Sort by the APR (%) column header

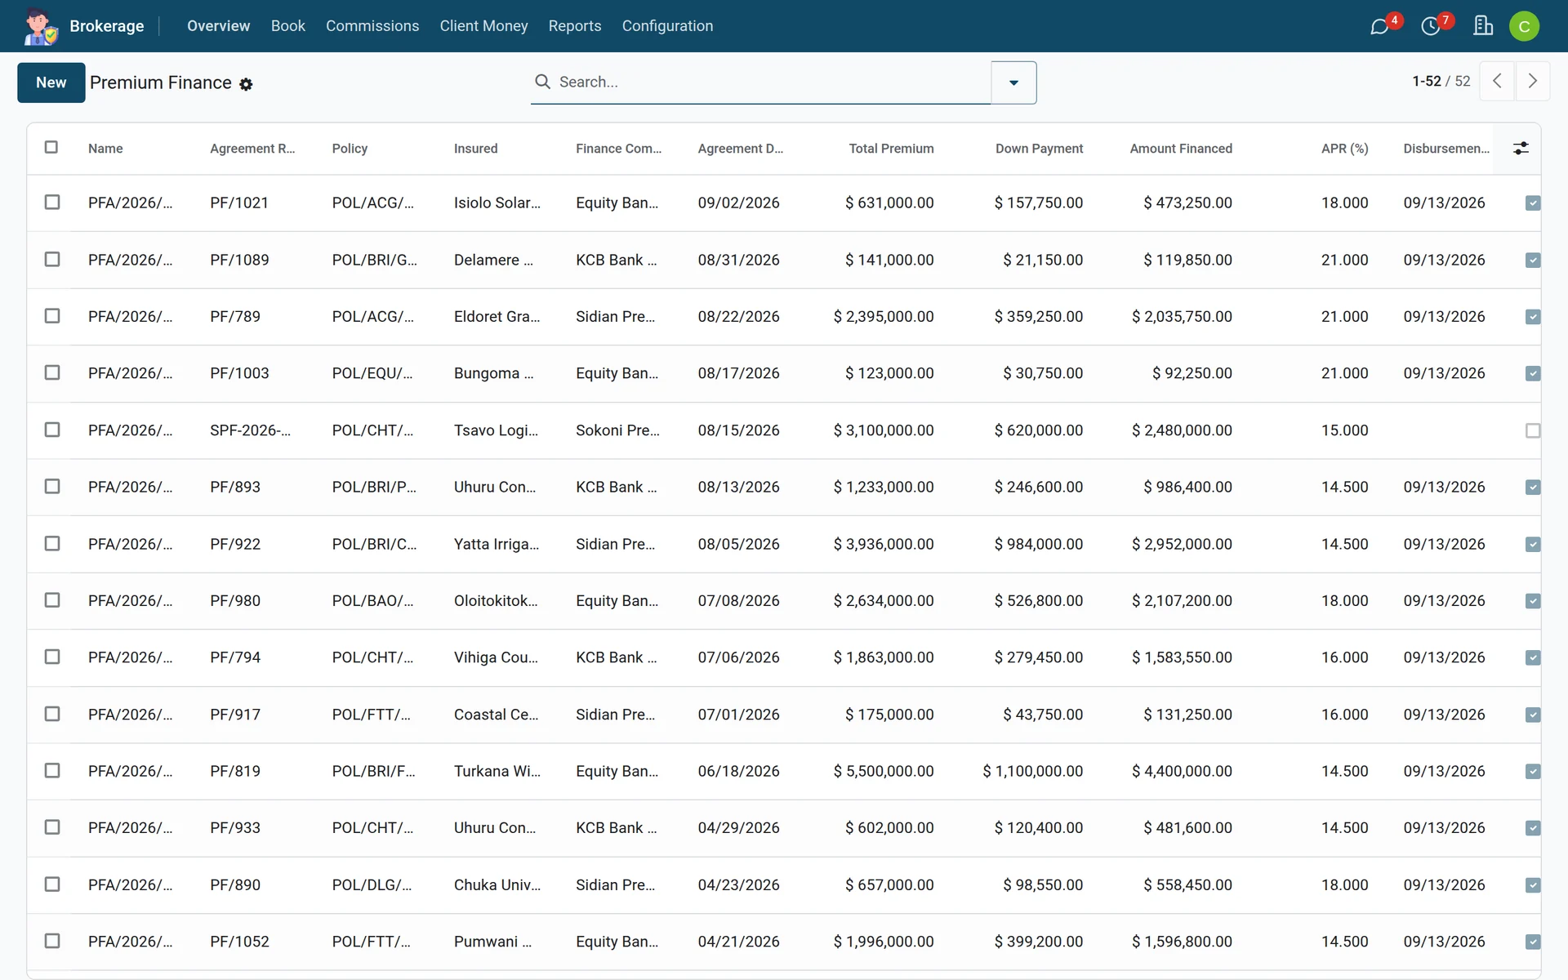(1344, 149)
